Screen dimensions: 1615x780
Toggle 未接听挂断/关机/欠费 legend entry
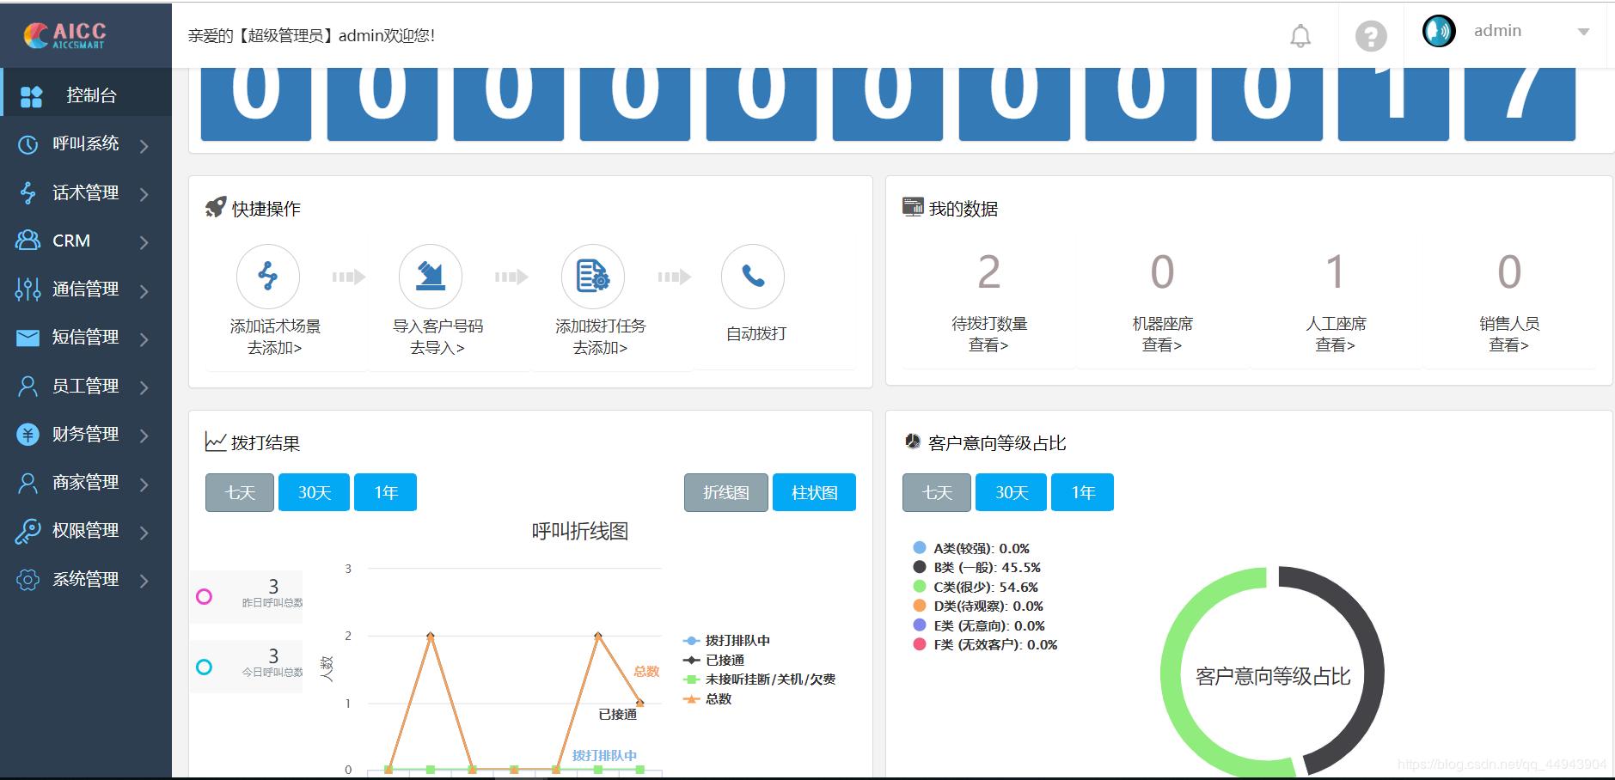tap(760, 679)
